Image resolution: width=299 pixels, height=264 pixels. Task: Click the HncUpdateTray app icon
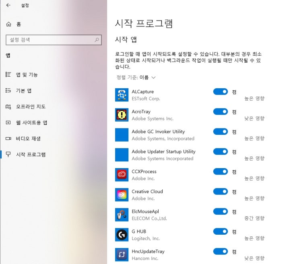pos(122,255)
